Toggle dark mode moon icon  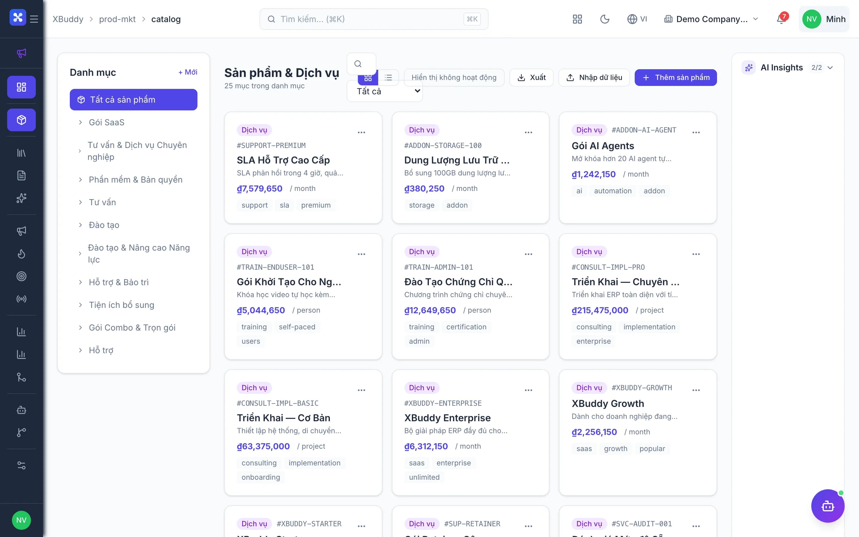click(605, 19)
